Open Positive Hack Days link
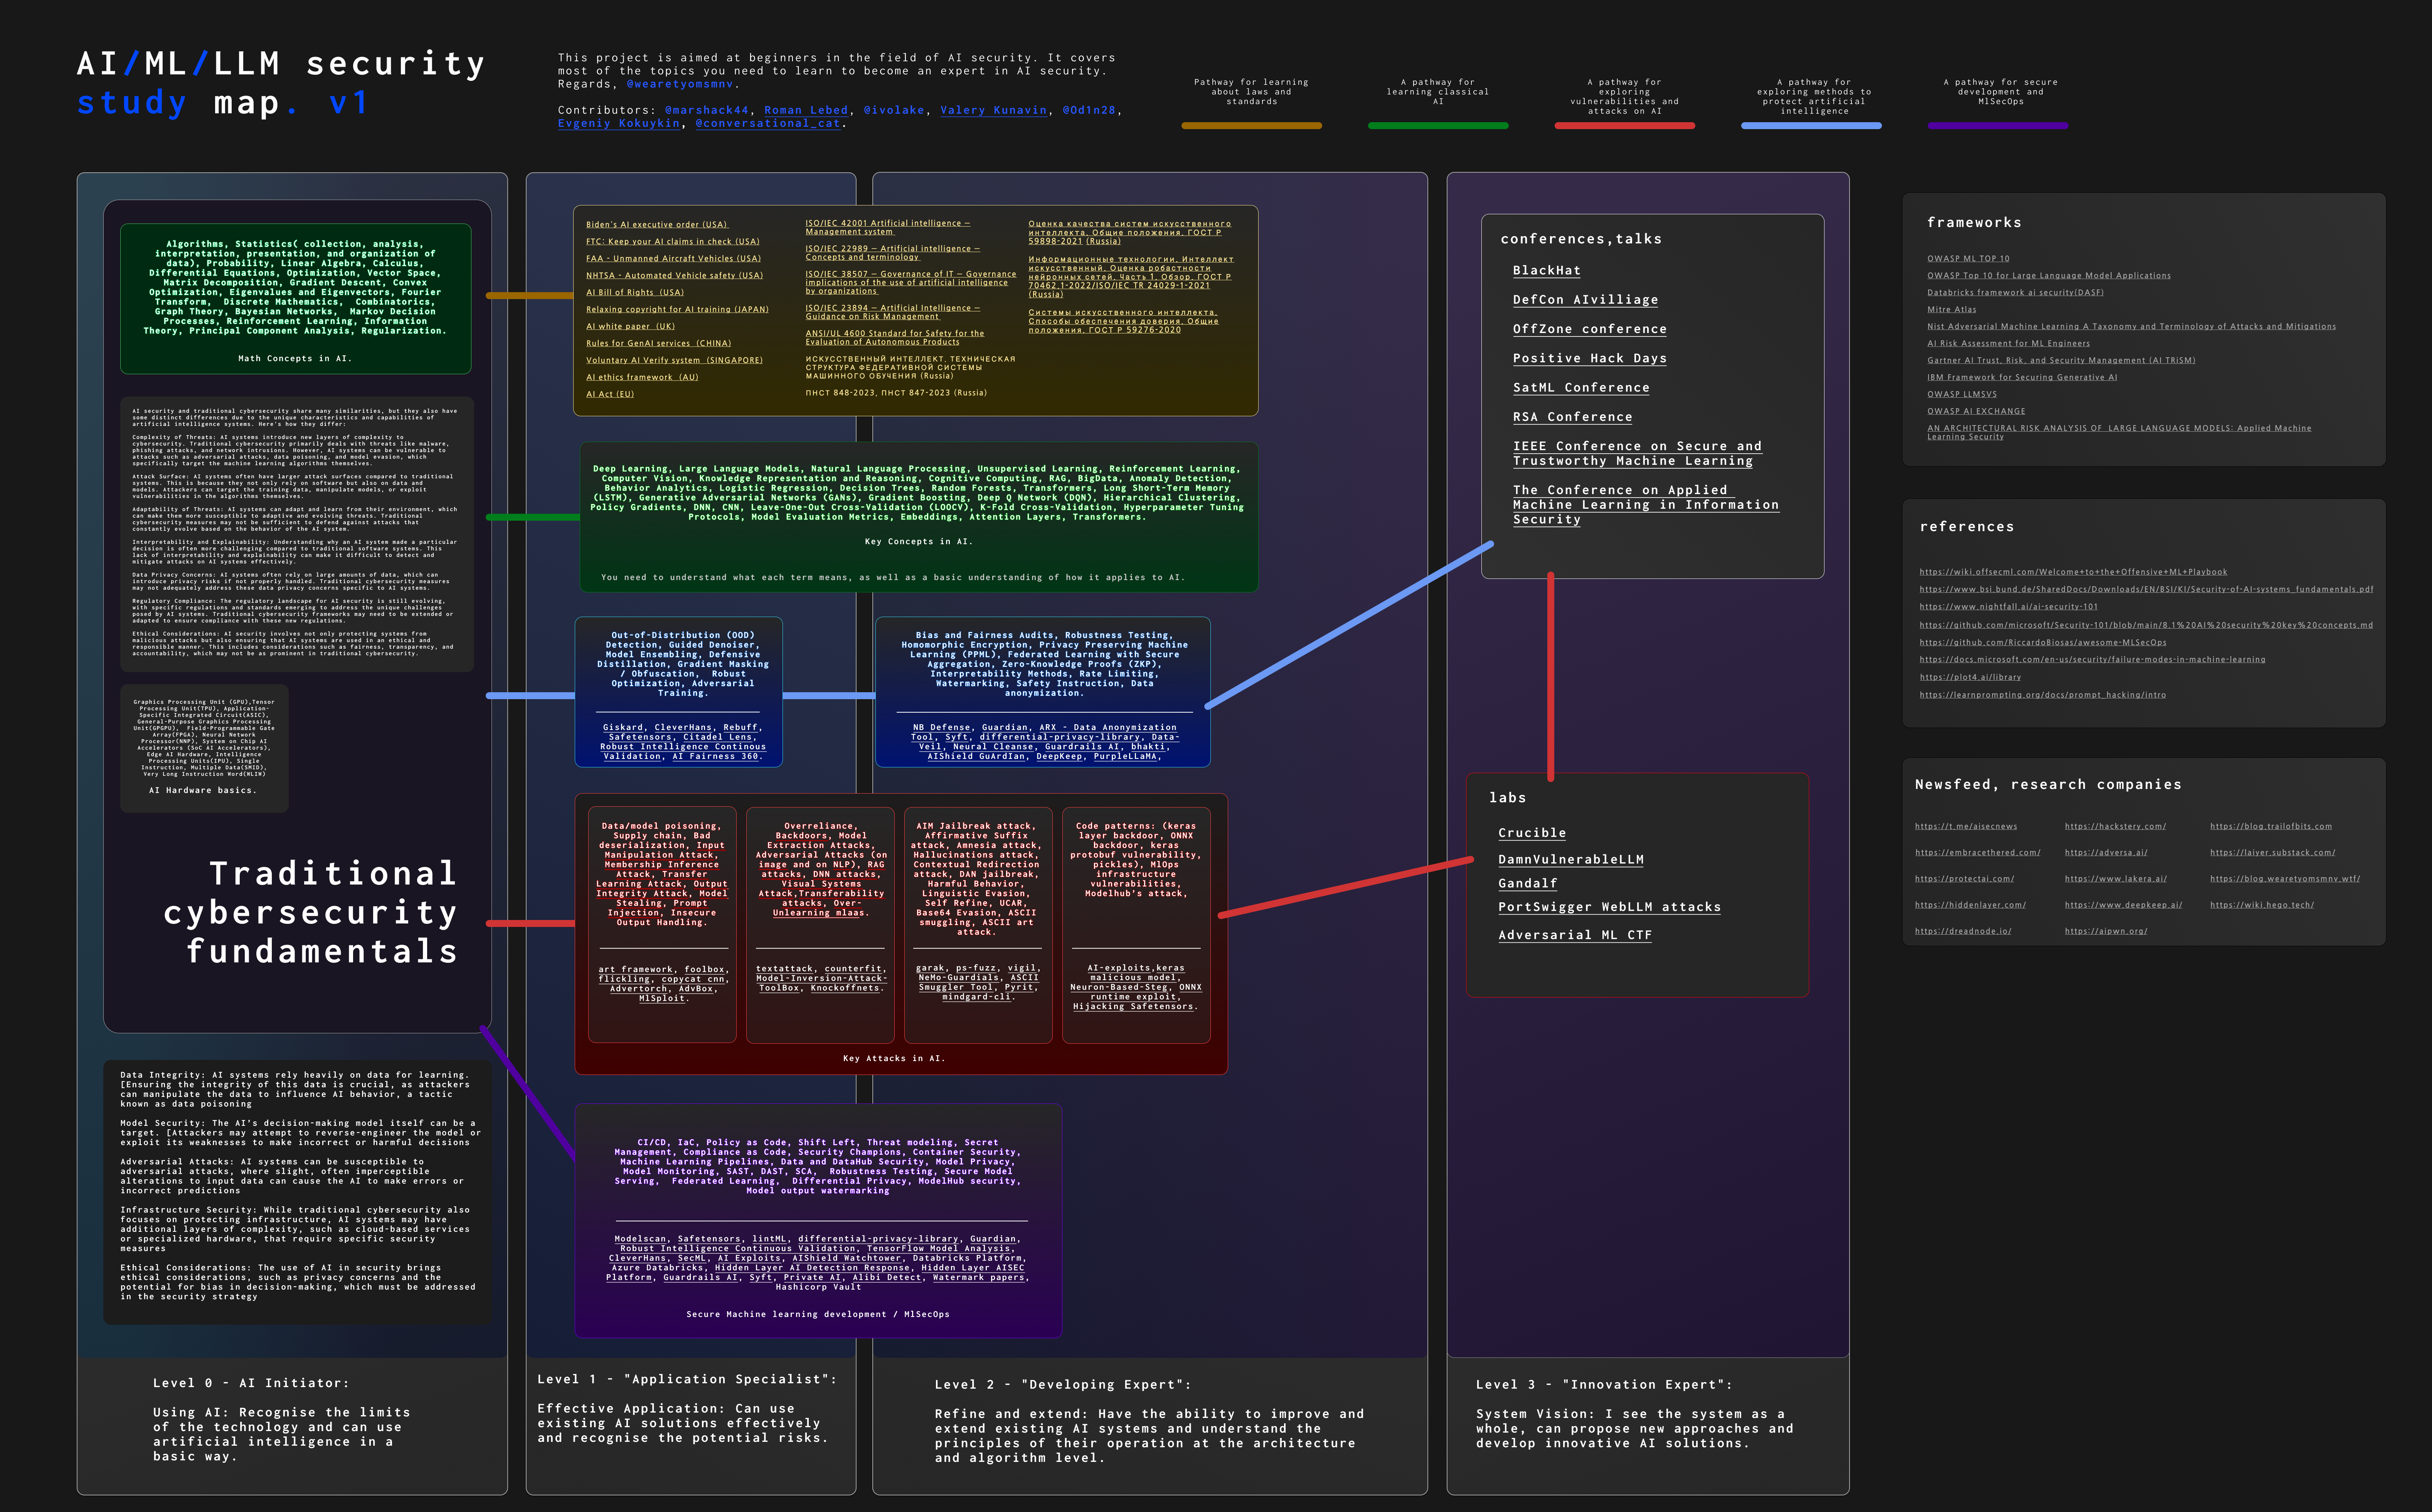 coord(1590,358)
